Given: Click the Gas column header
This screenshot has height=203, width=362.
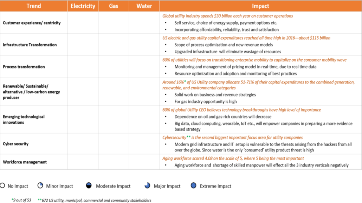Looking at the screenshot, I should [114, 6].
